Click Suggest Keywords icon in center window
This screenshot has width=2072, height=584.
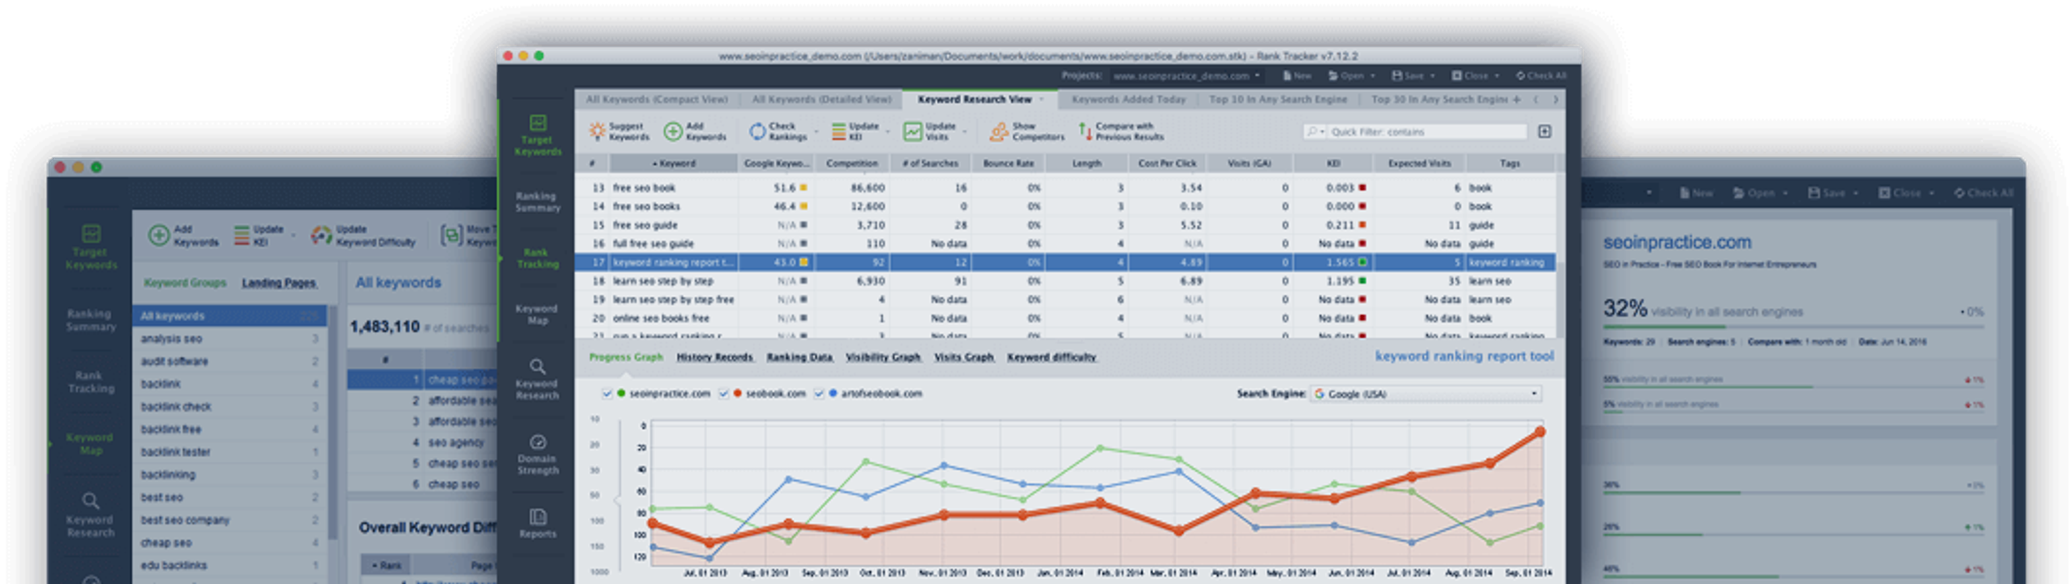coord(597,131)
